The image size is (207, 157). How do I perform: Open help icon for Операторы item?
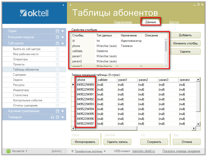pyautogui.click(x=57, y=59)
